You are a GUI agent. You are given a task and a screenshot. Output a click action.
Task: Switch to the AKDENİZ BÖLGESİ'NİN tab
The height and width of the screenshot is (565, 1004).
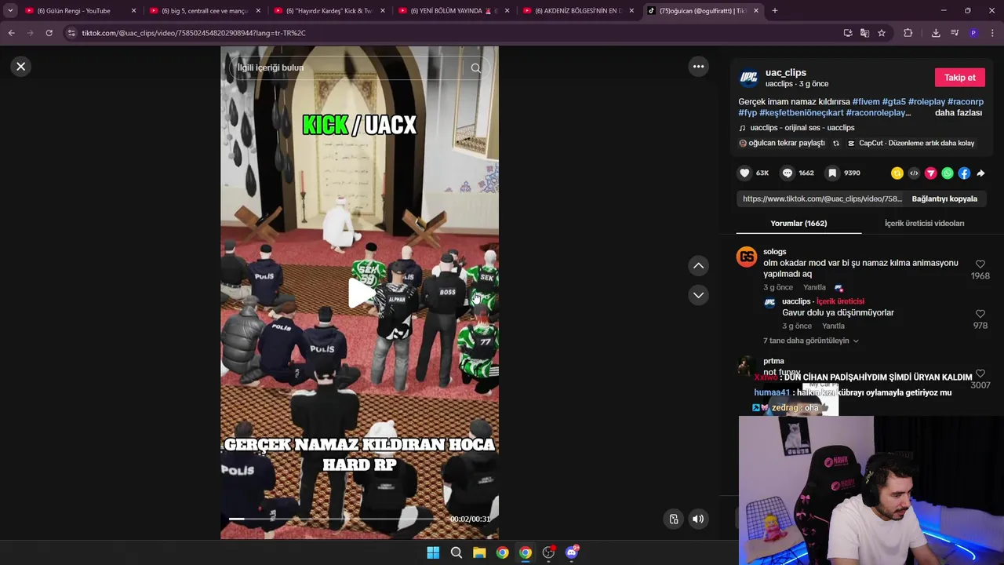tap(578, 11)
